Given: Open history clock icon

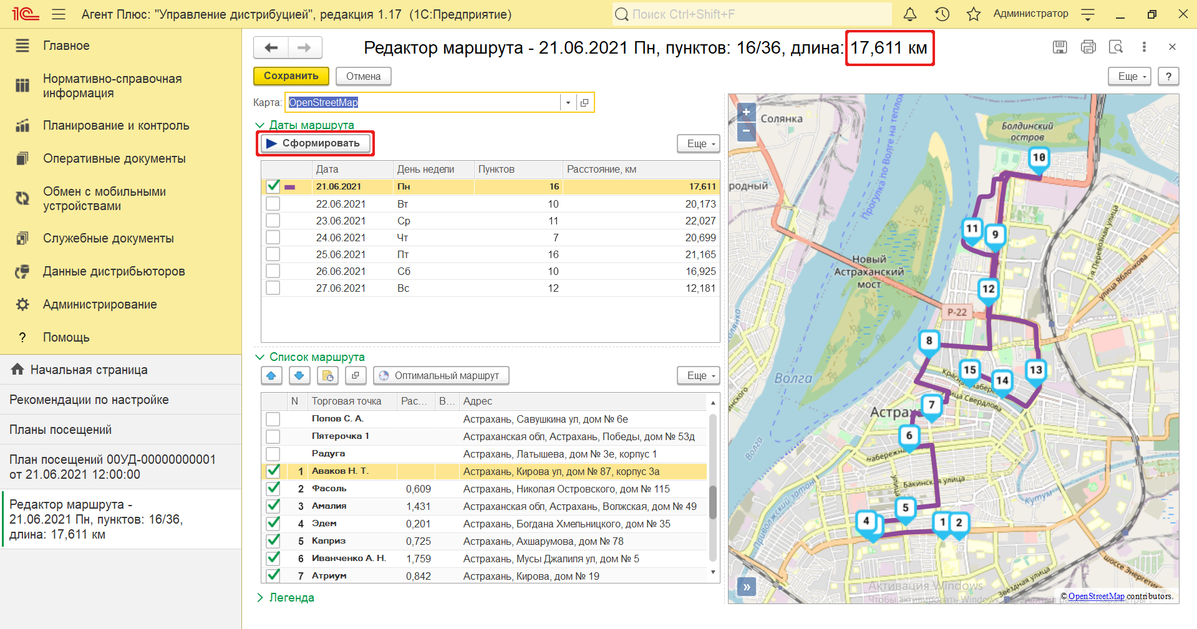Looking at the screenshot, I should click(x=942, y=14).
